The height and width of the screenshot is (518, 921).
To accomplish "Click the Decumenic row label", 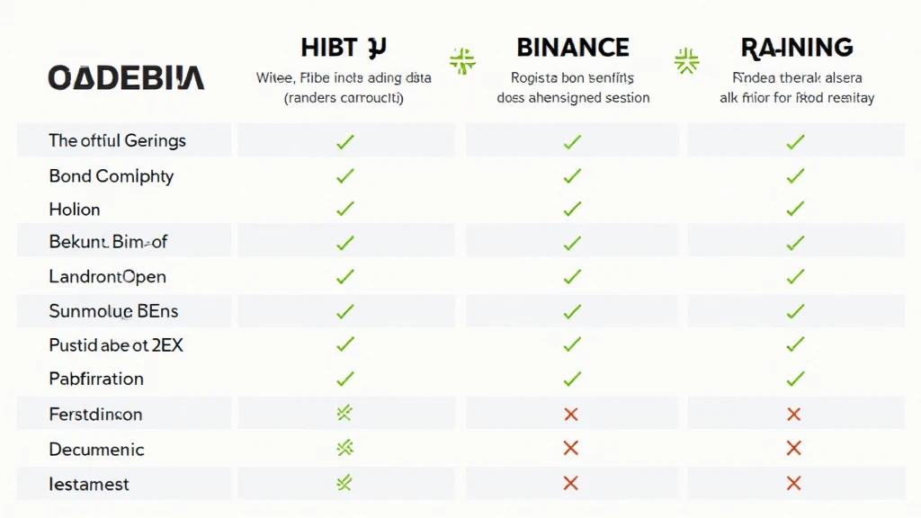I will tap(96, 449).
